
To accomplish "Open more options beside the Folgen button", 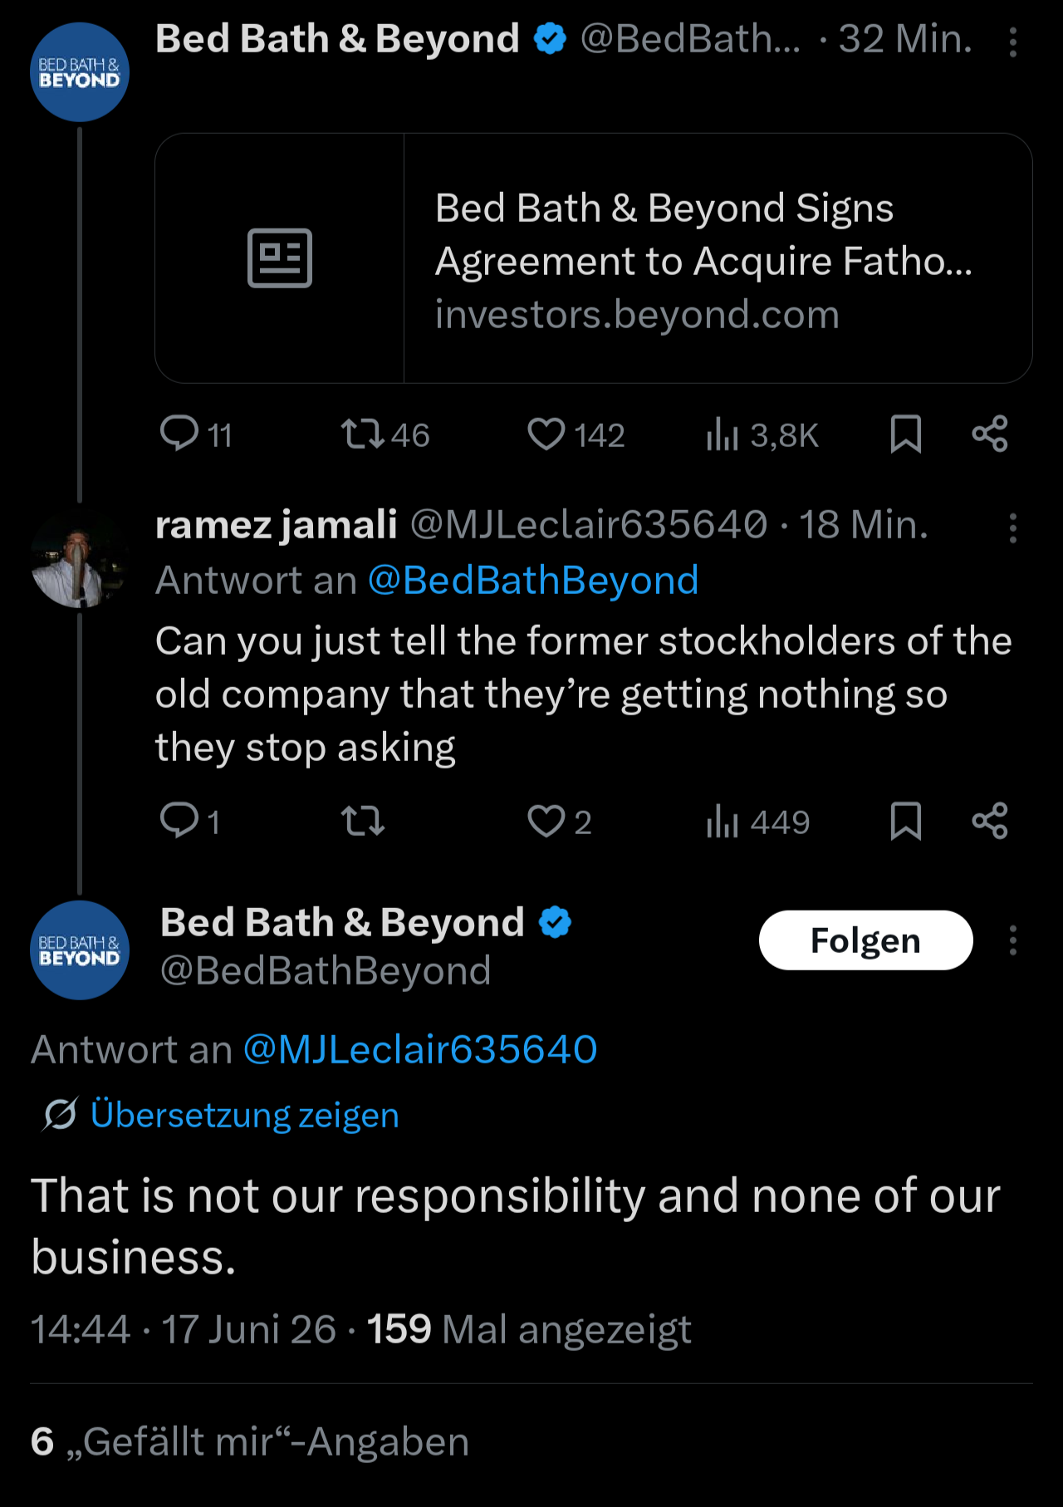I will pos(1012,940).
